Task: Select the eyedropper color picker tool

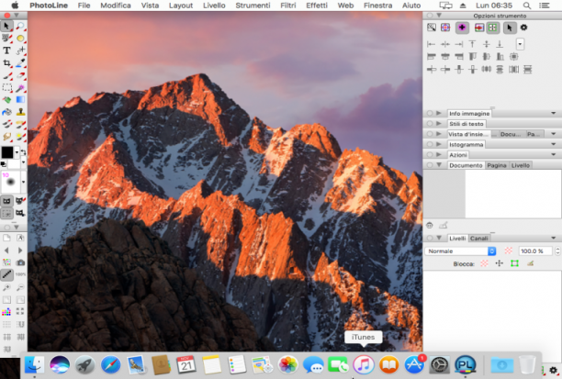Action: point(20,63)
